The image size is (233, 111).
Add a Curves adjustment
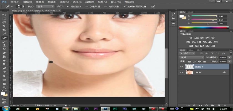[x=202, y=38]
